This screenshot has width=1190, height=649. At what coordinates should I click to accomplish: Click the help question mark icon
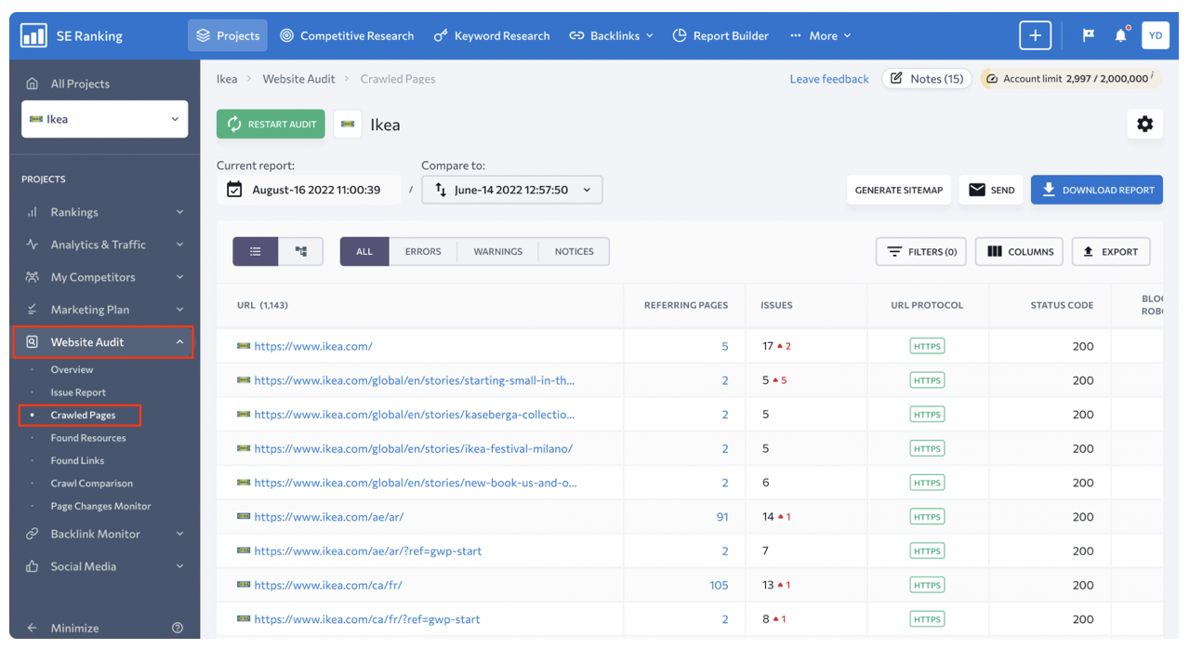[x=178, y=628]
